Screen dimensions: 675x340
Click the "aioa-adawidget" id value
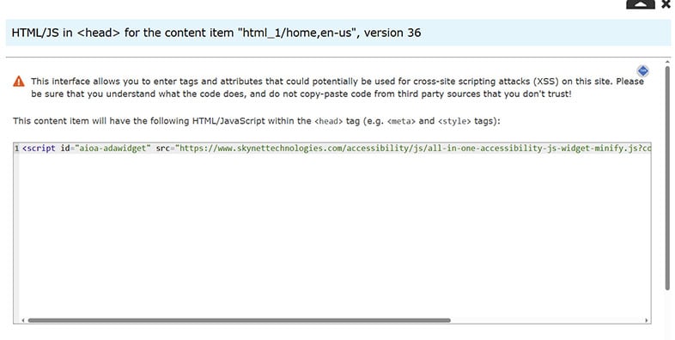point(112,148)
